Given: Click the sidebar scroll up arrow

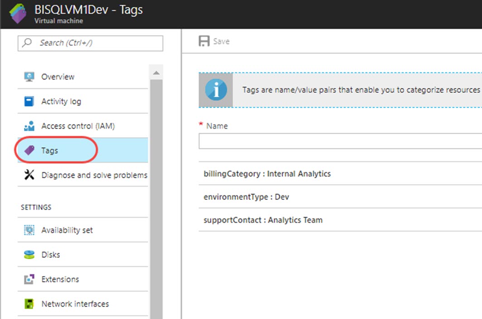Looking at the screenshot, I should tap(156, 73).
